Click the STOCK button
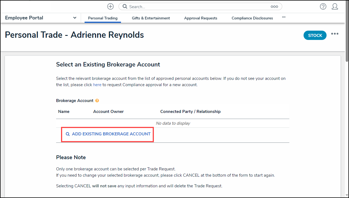The width and height of the screenshot is (349, 198). (315, 35)
